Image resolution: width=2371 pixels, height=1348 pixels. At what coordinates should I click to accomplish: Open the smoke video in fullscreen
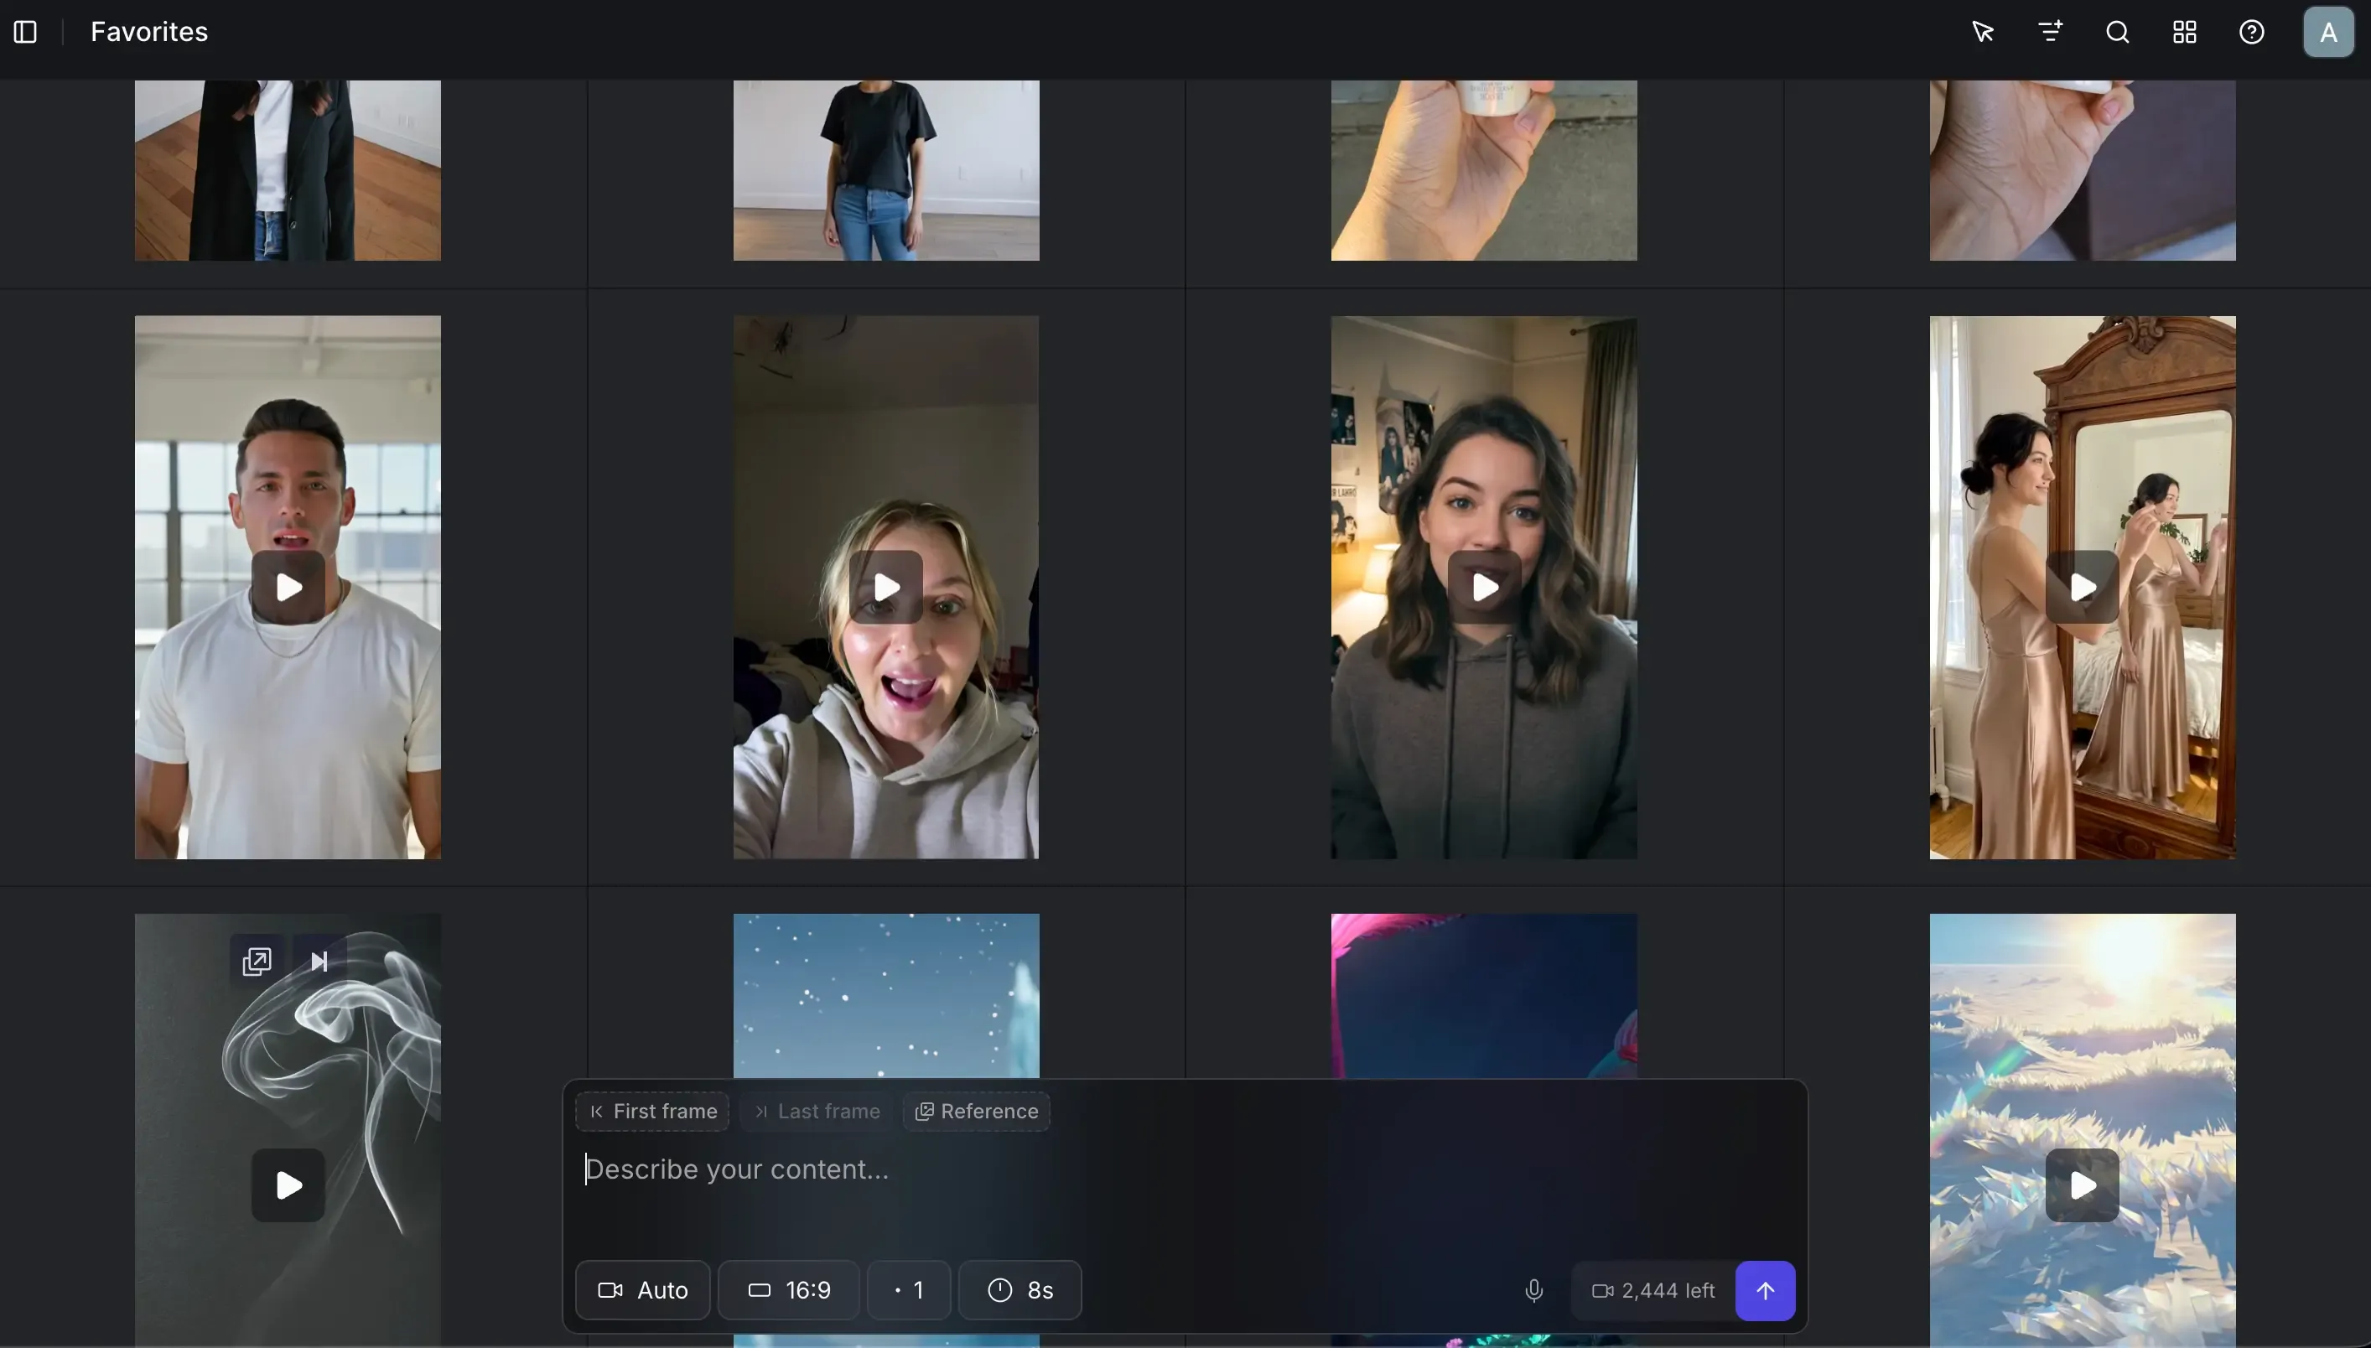coord(257,959)
